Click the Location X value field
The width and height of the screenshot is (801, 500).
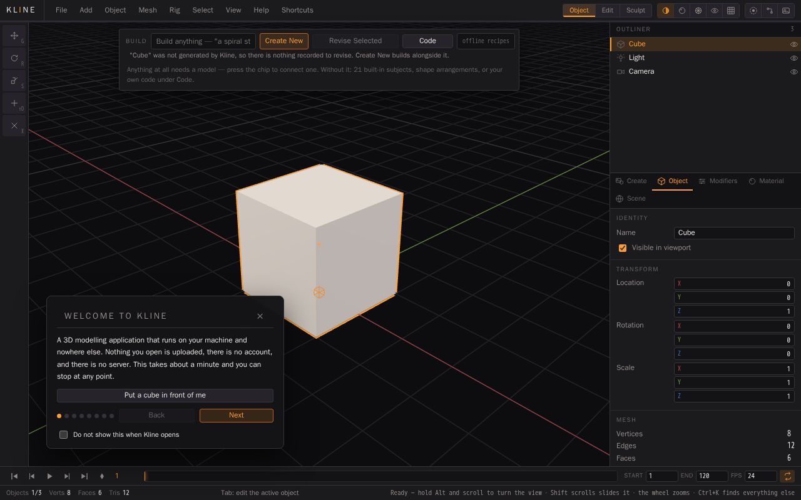(x=734, y=284)
